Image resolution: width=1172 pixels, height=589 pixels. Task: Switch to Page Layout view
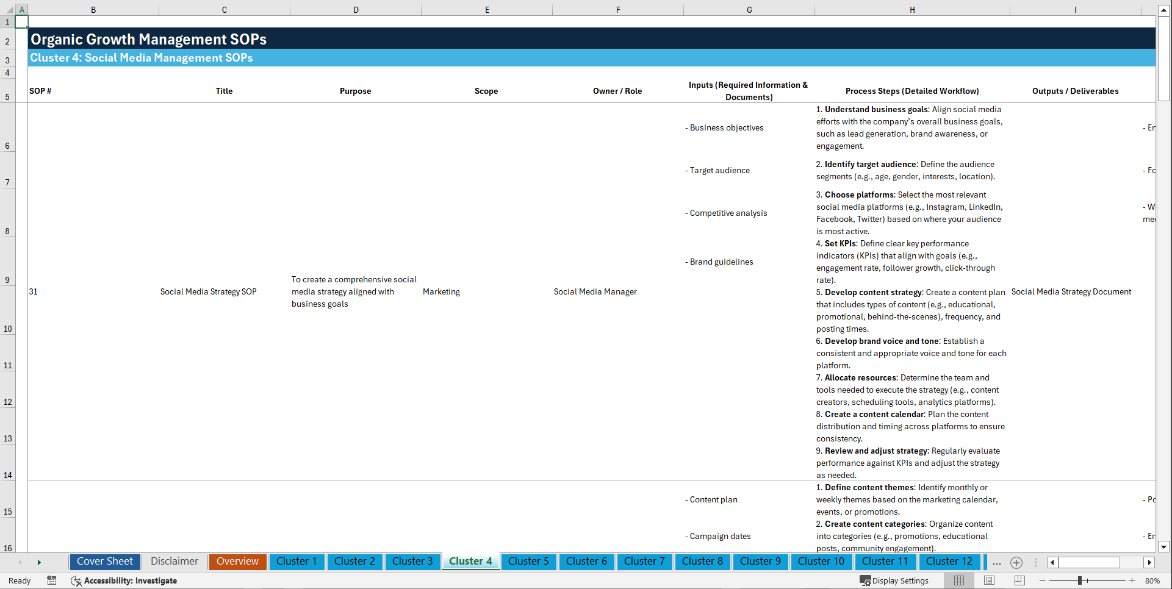click(x=988, y=580)
